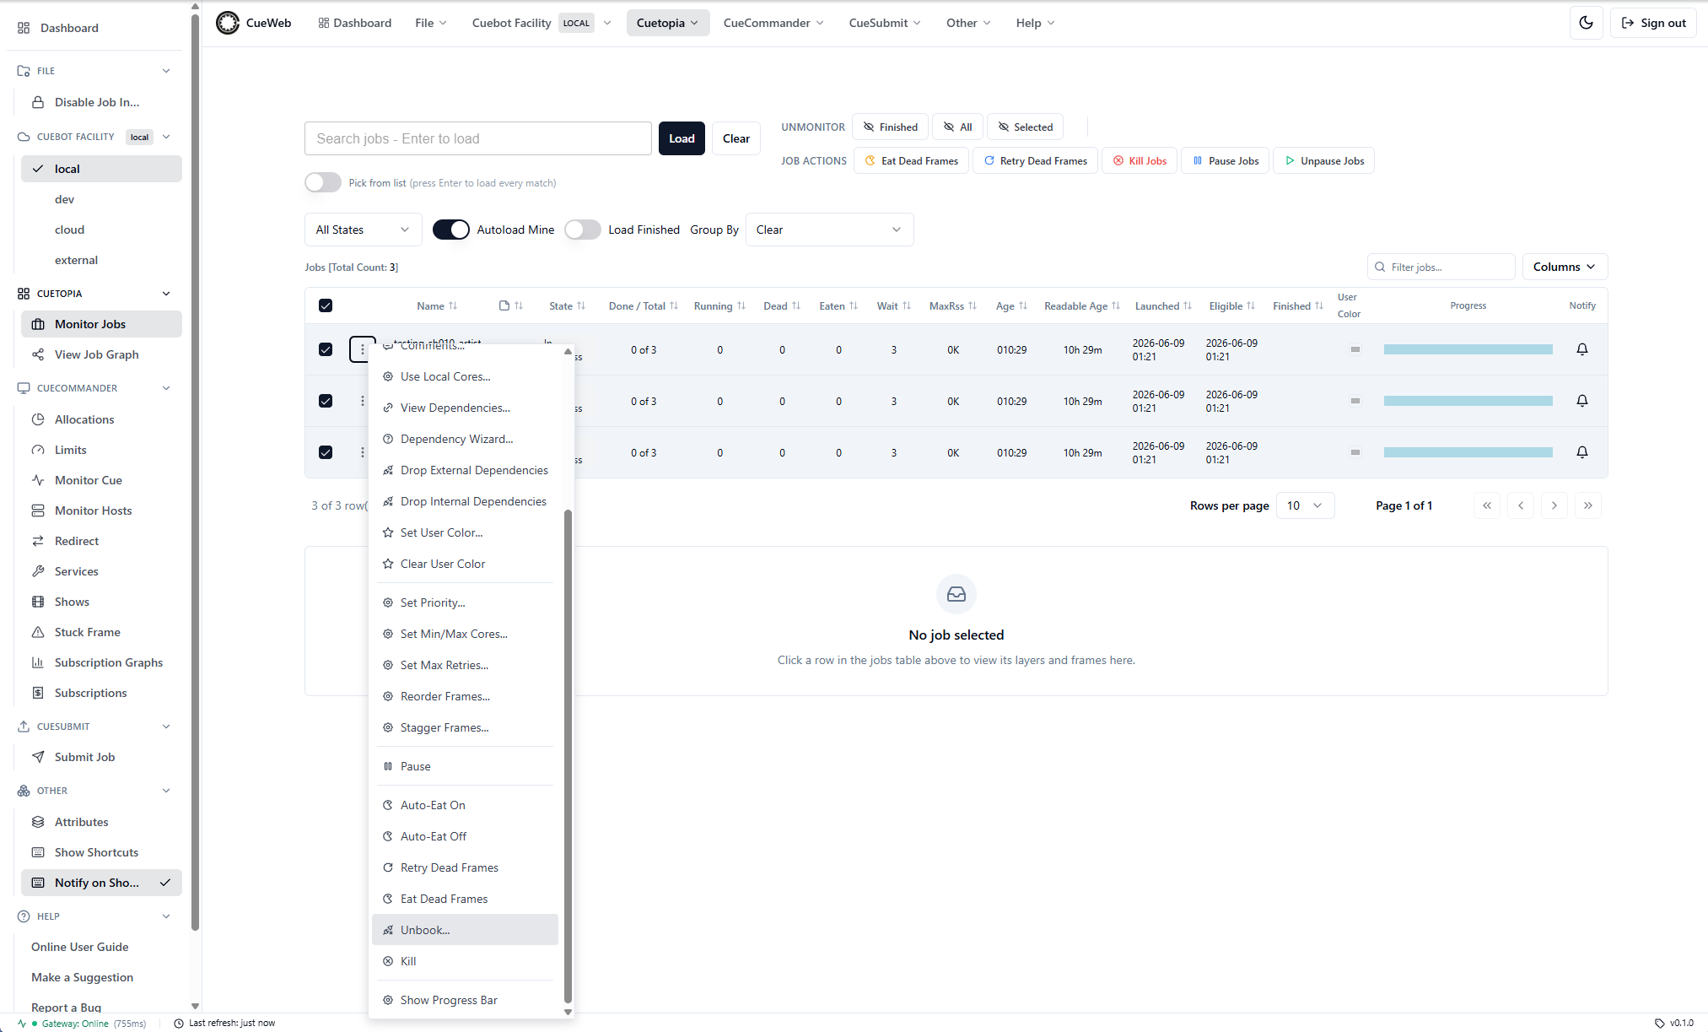Toggle dark mode moon icon
Viewport: 1708px width, 1032px height.
click(x=1586, y=23)
